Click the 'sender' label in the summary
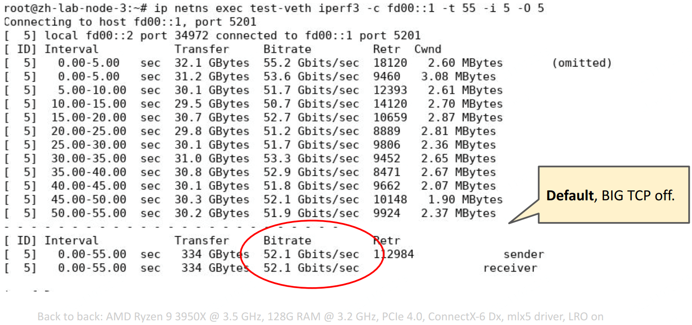This screenshot has height=325, width=692. (x=524, y=254)
